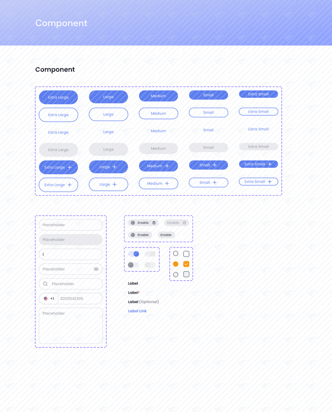Click the gray disabled Large button
This screenshot has width=332, height=412.
pos(108,149)
